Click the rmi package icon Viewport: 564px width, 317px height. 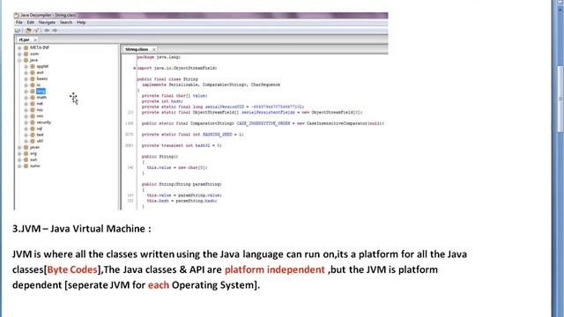tap(33, 116)
